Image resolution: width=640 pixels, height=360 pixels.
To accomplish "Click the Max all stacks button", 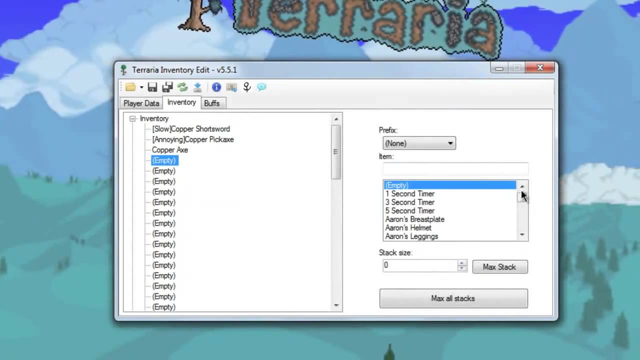I will [453, 298].
